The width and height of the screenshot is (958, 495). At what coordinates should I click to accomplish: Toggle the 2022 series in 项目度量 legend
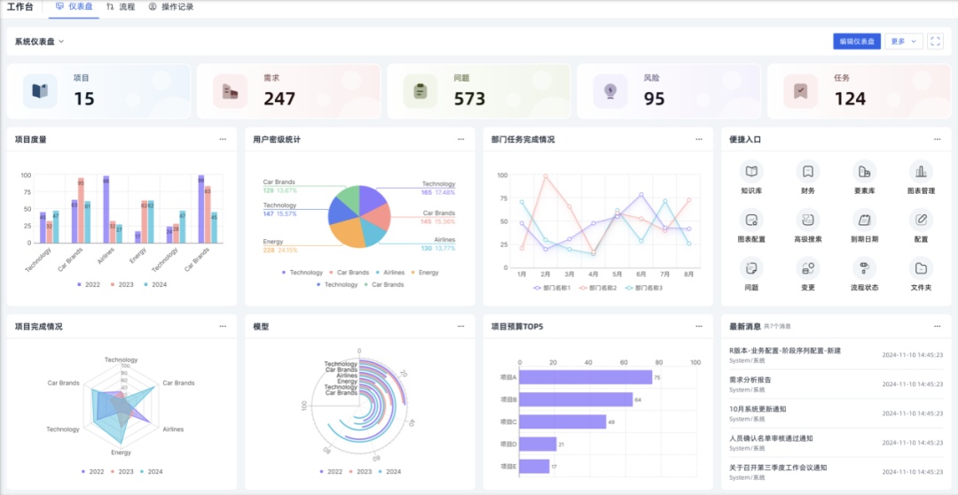(x=89, y=284)
